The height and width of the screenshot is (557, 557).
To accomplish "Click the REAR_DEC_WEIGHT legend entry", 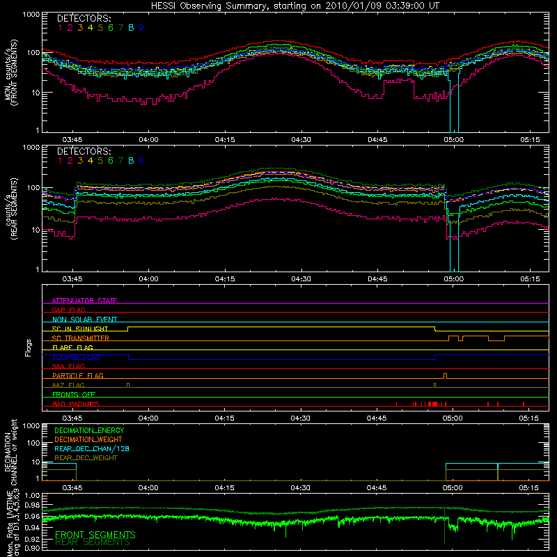I will pyautogui.click(x=86, y=458).
